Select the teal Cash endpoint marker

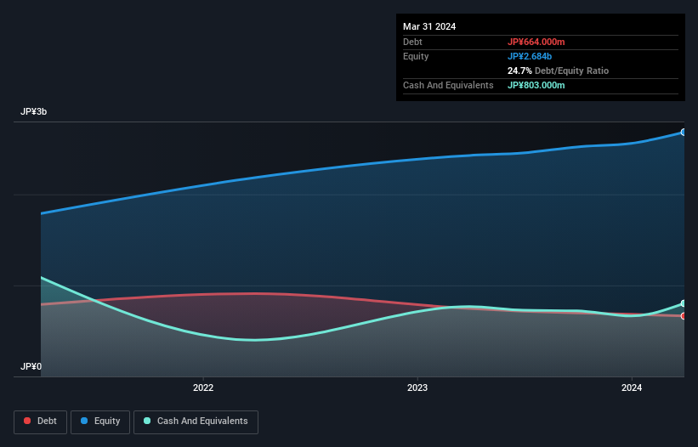(684, 303)
